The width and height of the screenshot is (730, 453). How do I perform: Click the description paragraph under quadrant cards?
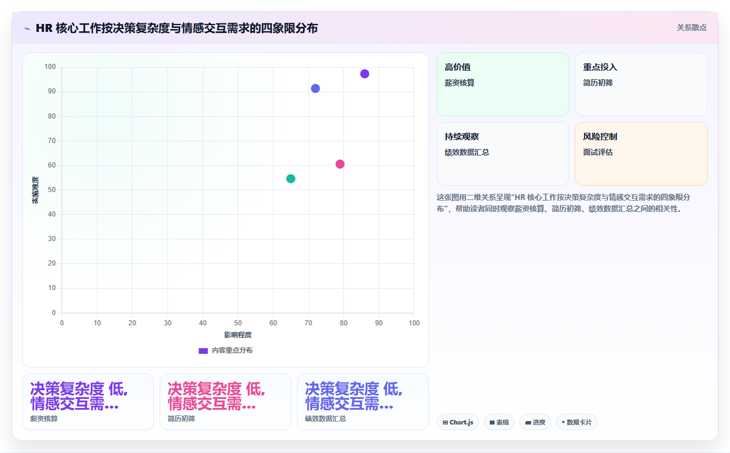pos(563,202)
